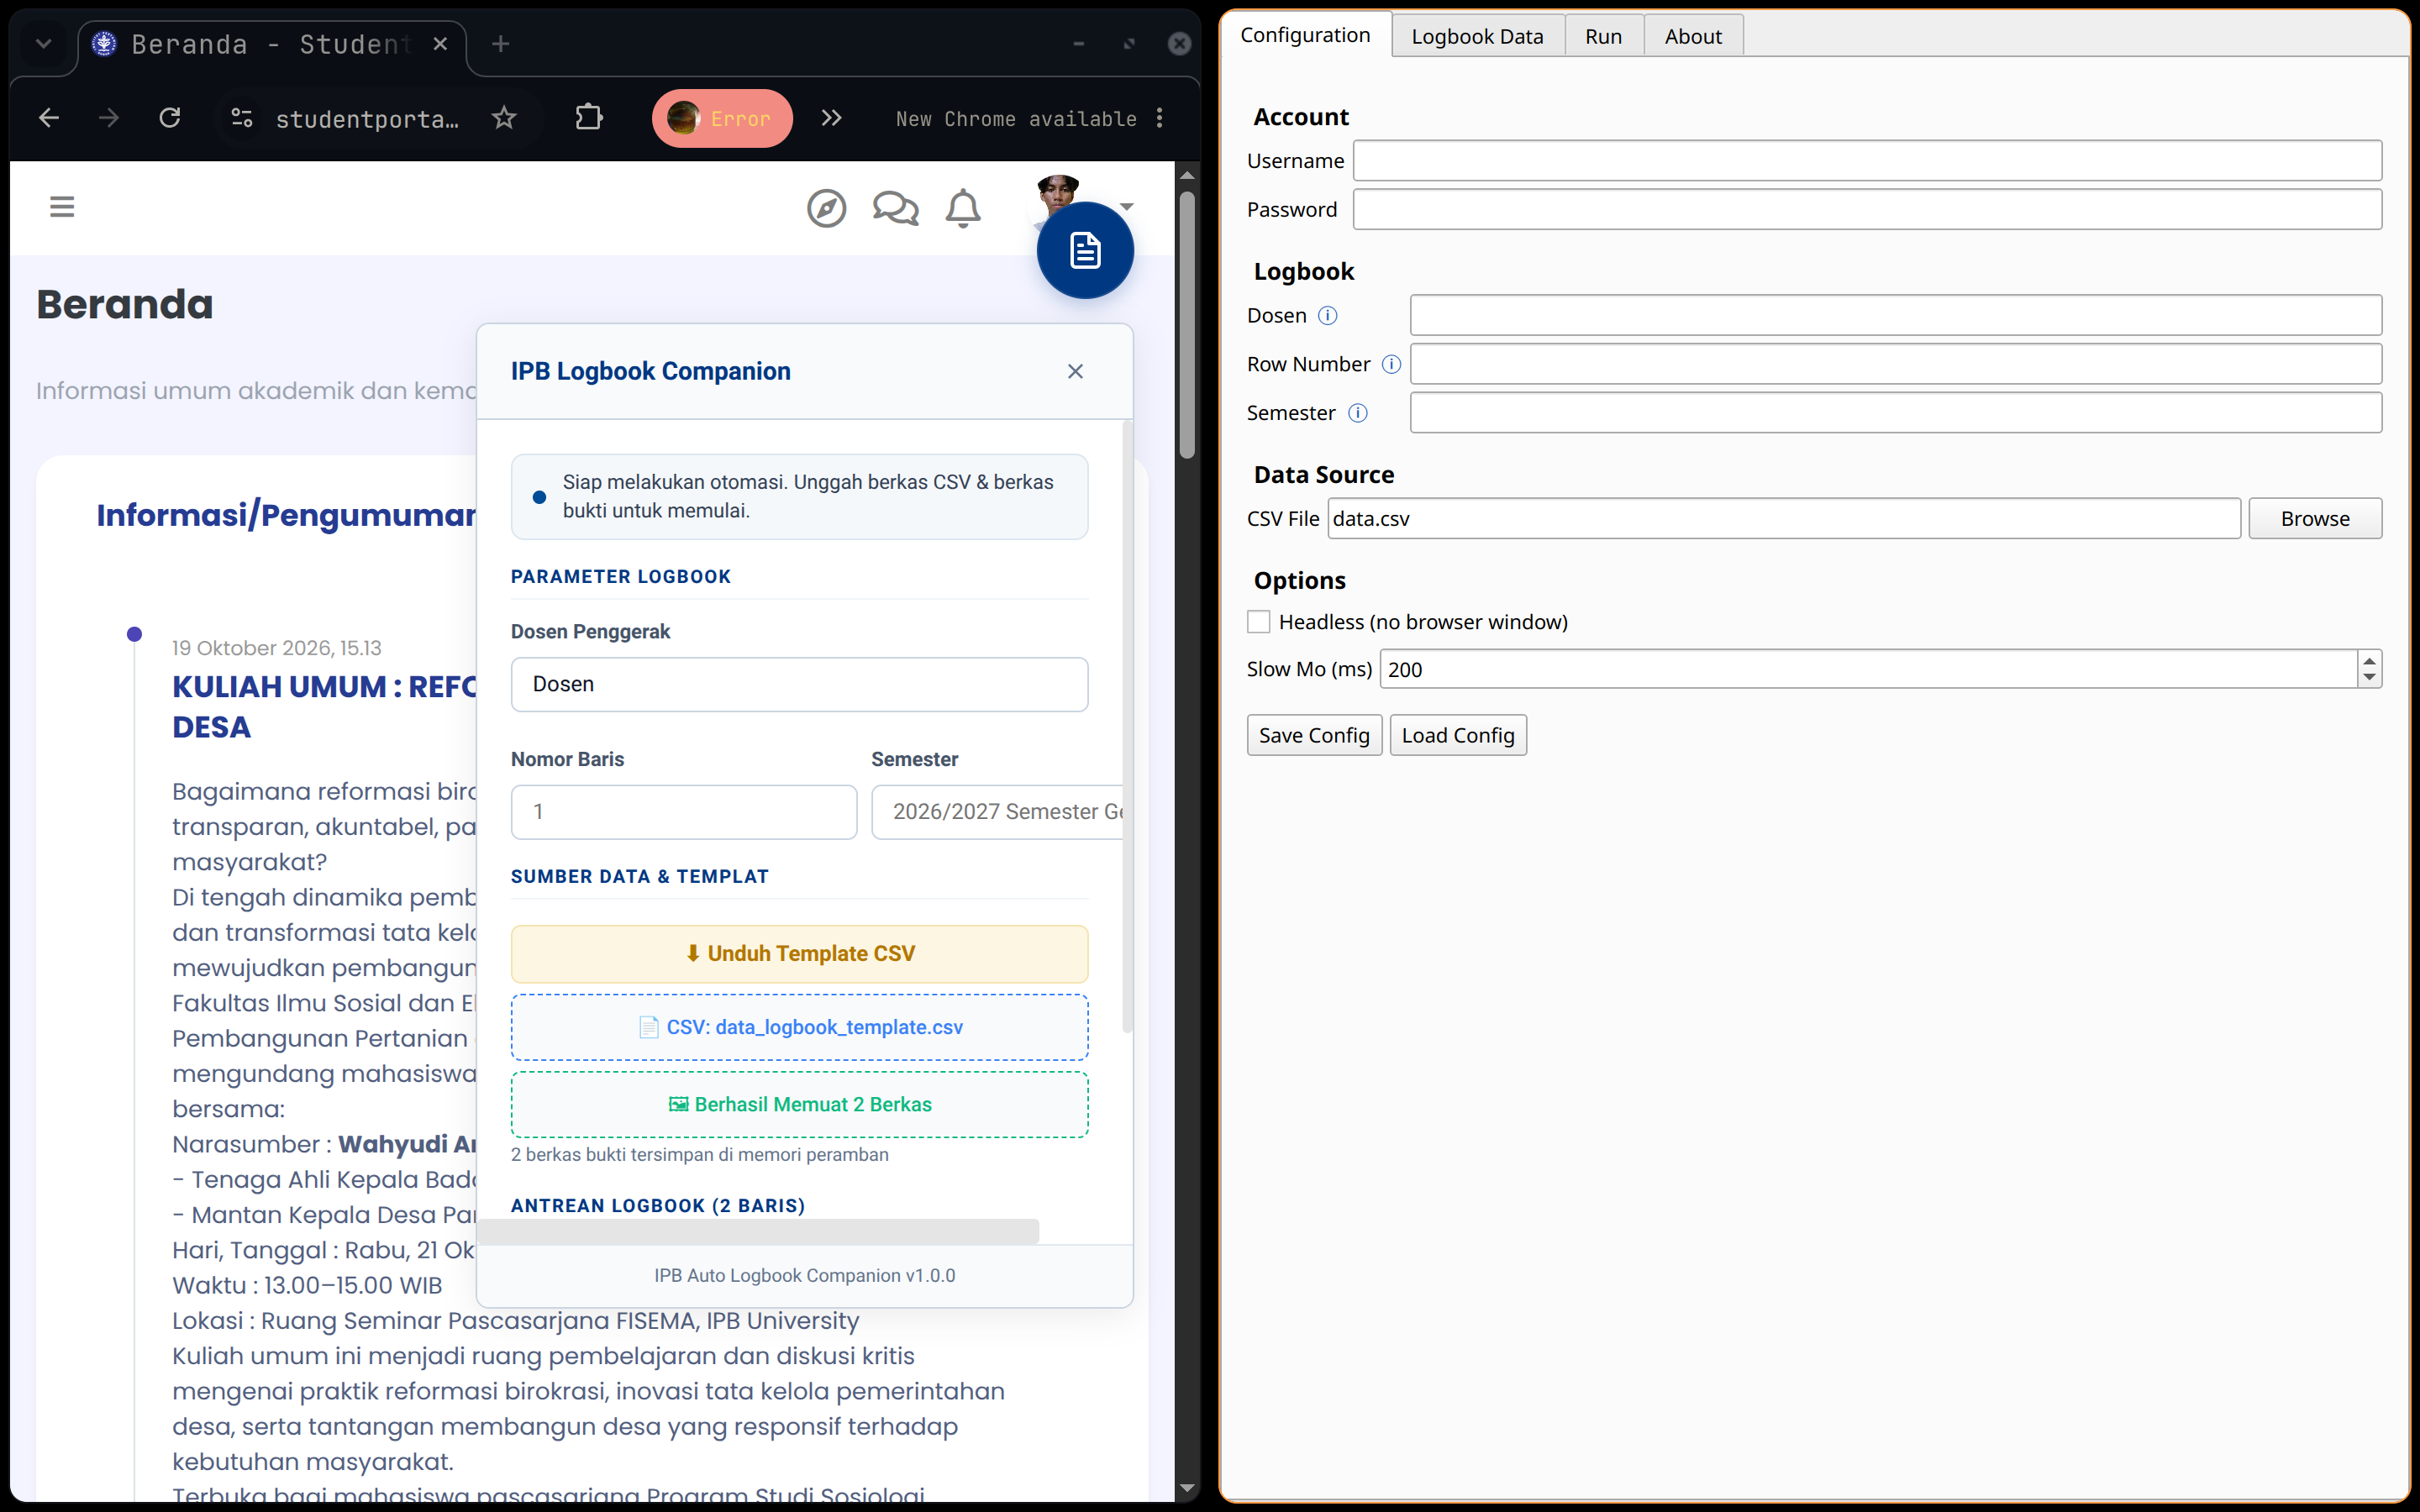Screen dimensions: 2420x1512
Task: Close the IPB Logbook Companion panel
Action: (x=1075, y=371)
